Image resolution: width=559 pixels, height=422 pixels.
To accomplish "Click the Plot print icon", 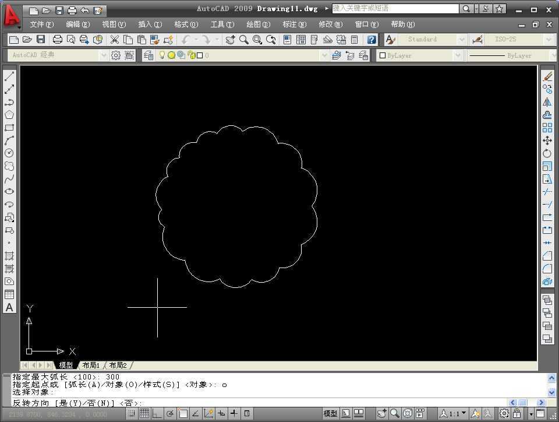I will tap(57, 39).
